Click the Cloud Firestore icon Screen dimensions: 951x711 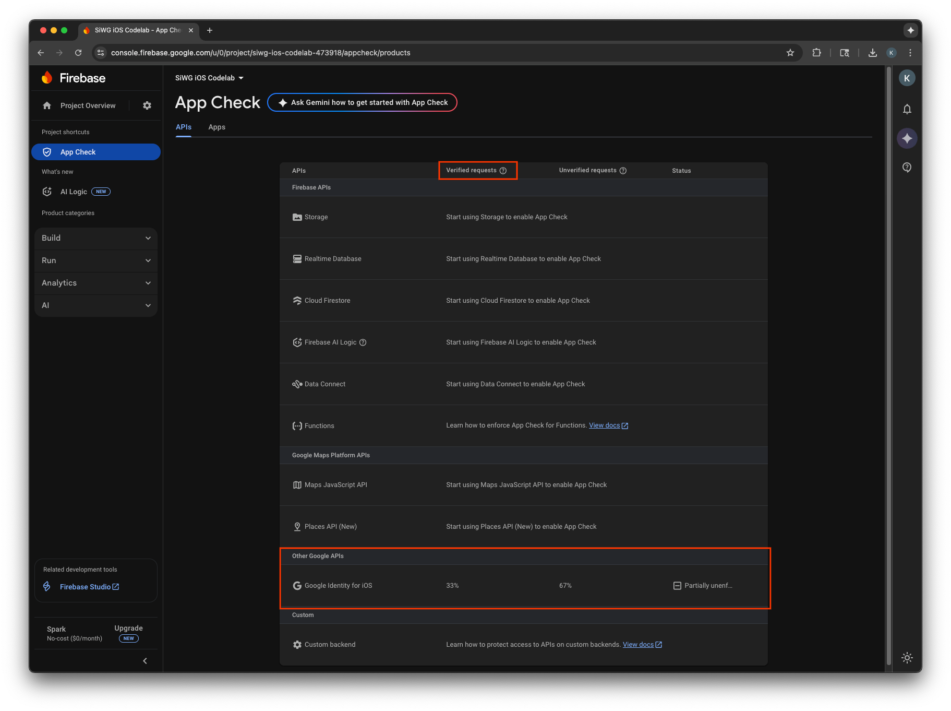point(297,300)
